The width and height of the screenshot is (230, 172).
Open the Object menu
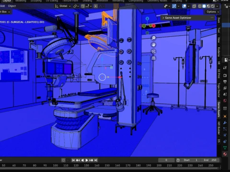(12, 6)
